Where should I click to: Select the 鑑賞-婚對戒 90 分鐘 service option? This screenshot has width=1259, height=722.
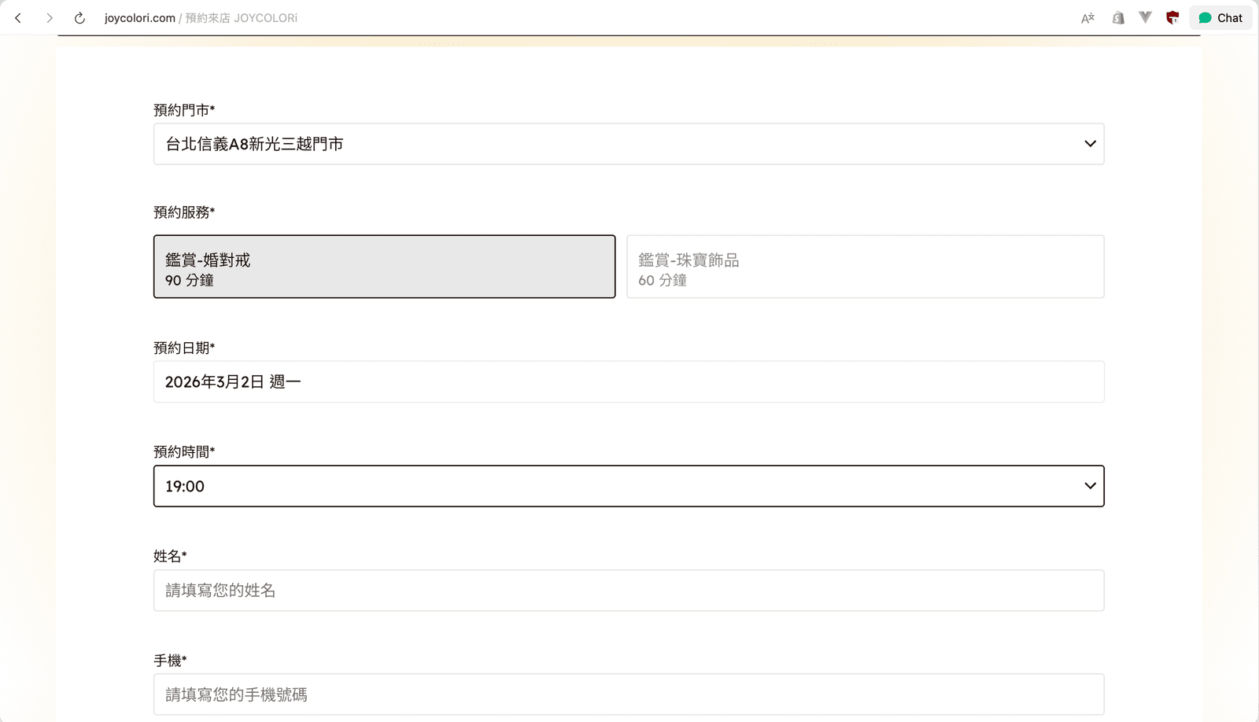(384, 267)
